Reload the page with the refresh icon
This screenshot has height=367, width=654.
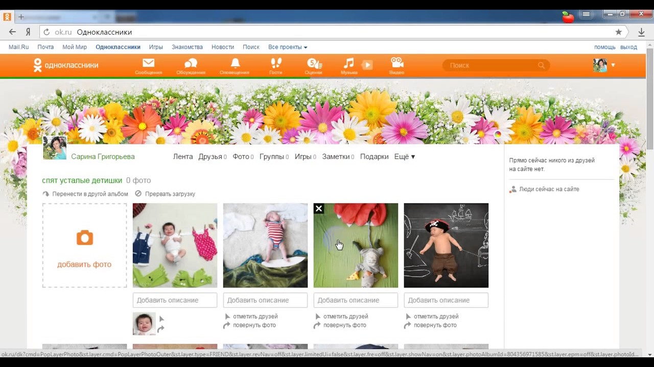pyautogui.click(x=46, y=32)
